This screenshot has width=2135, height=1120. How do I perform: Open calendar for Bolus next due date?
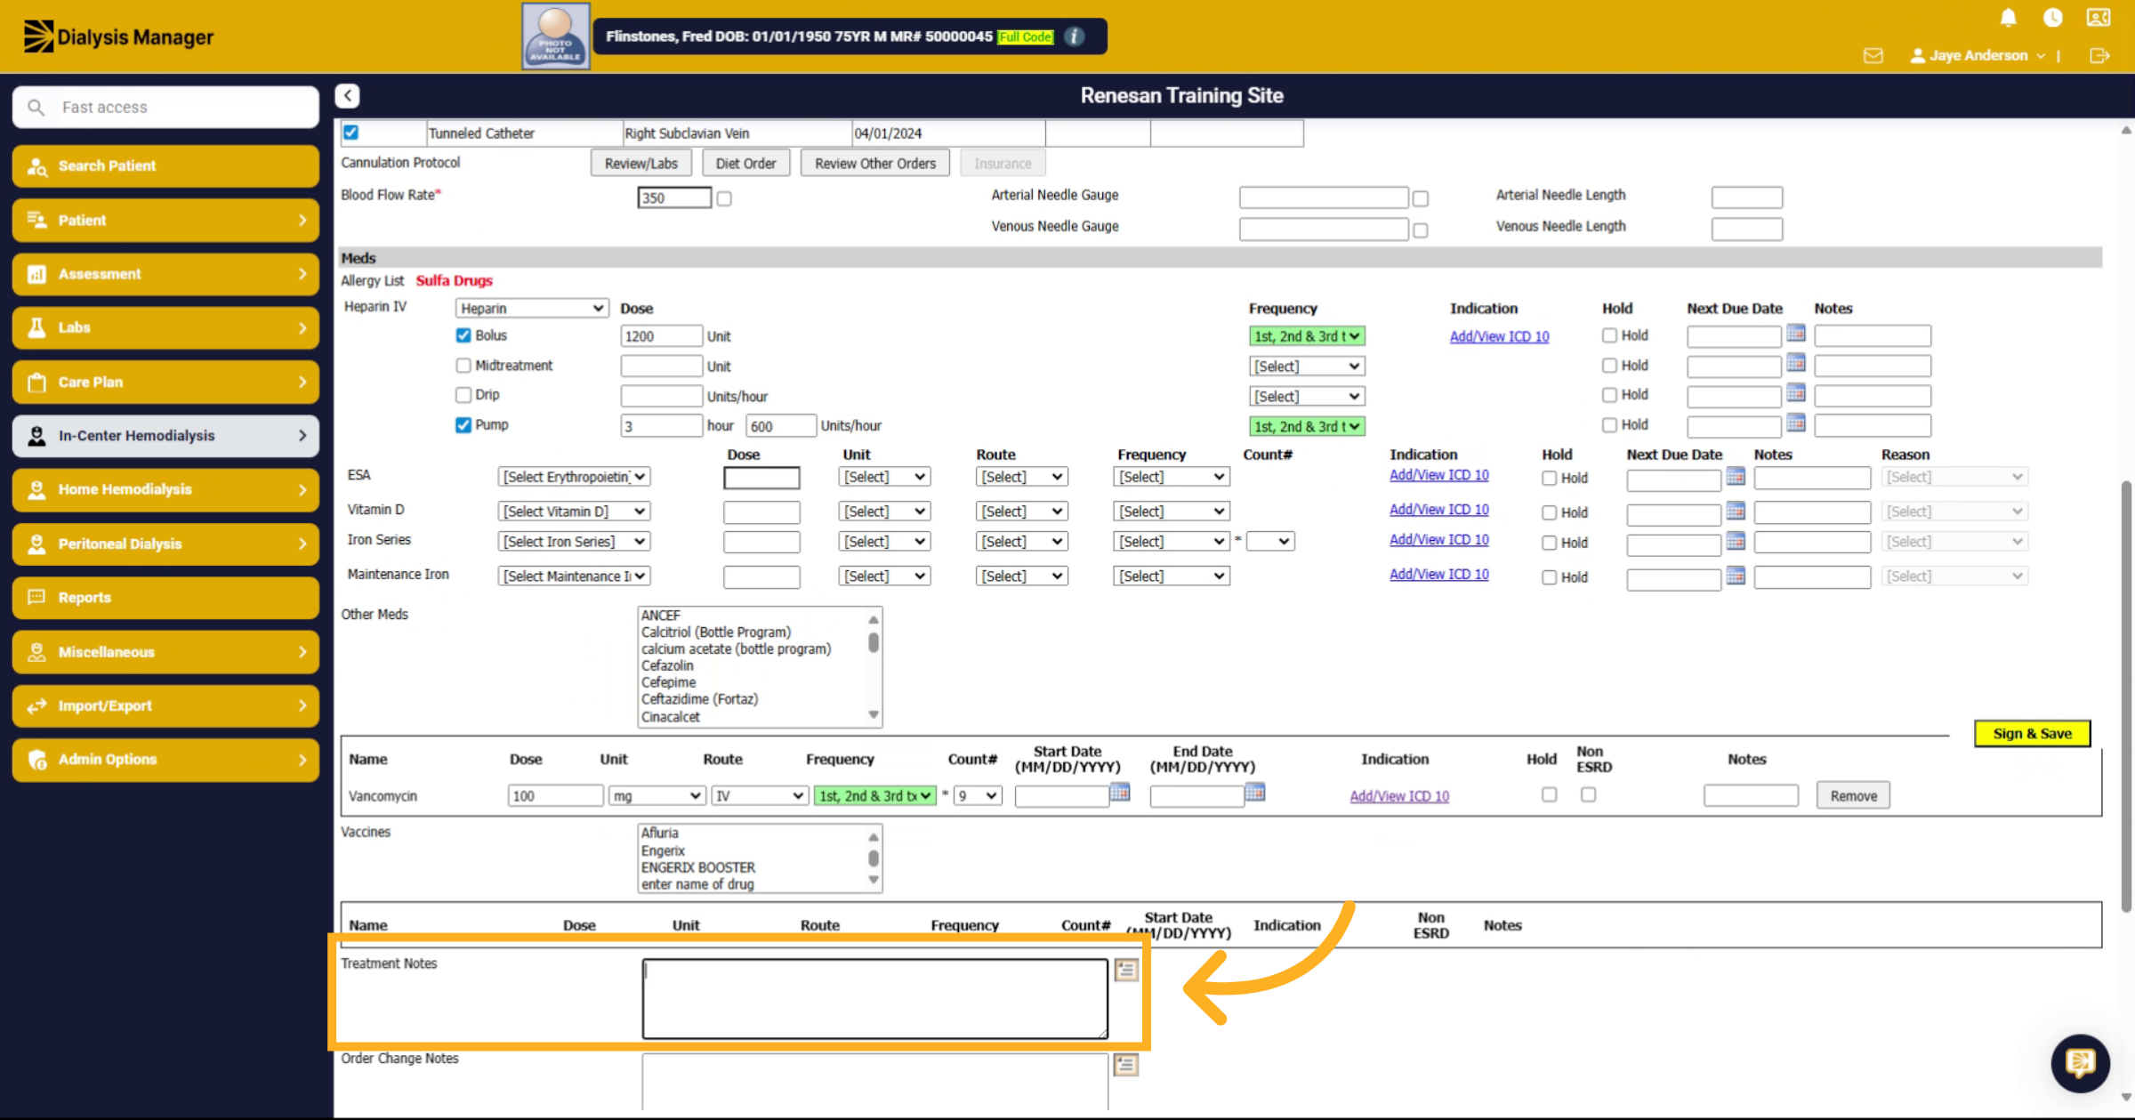click(x=1795, y=334)
